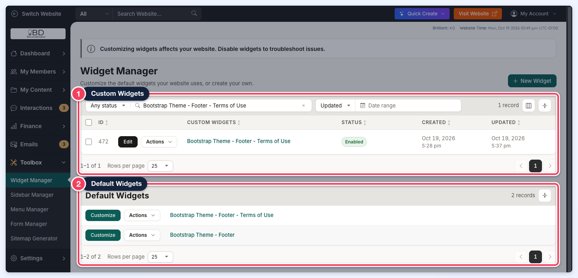Click the Dashboard home icon in sidebar
The width and height of the screenshot is (578, 278).
pos(14,53)
